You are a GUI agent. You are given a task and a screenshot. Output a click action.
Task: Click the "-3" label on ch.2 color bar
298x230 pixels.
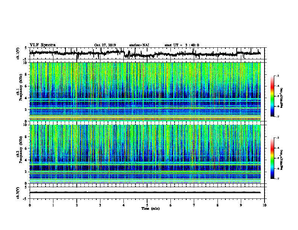[278, 138]
